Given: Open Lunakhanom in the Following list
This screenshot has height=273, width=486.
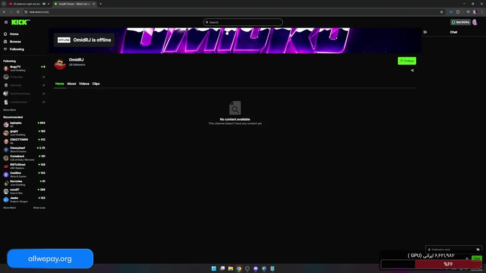Looking at the screenshot, I should coord(24,102).
